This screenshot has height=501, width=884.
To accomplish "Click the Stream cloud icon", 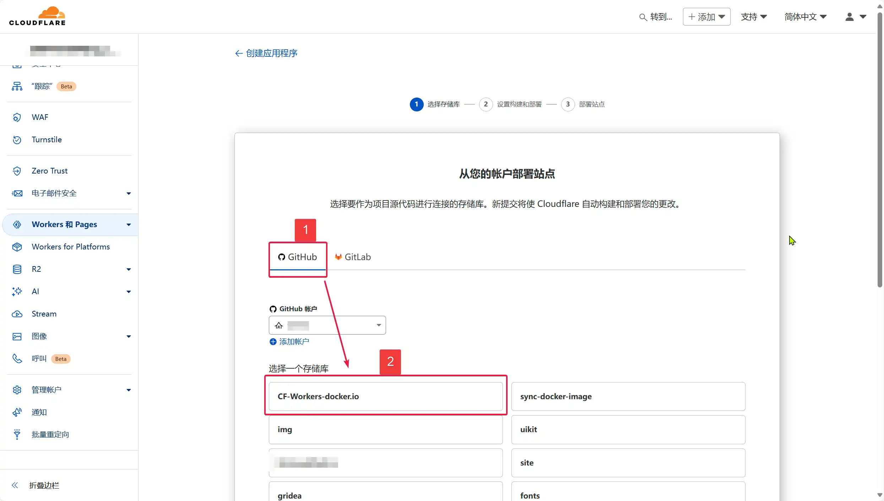I will 17,314.
